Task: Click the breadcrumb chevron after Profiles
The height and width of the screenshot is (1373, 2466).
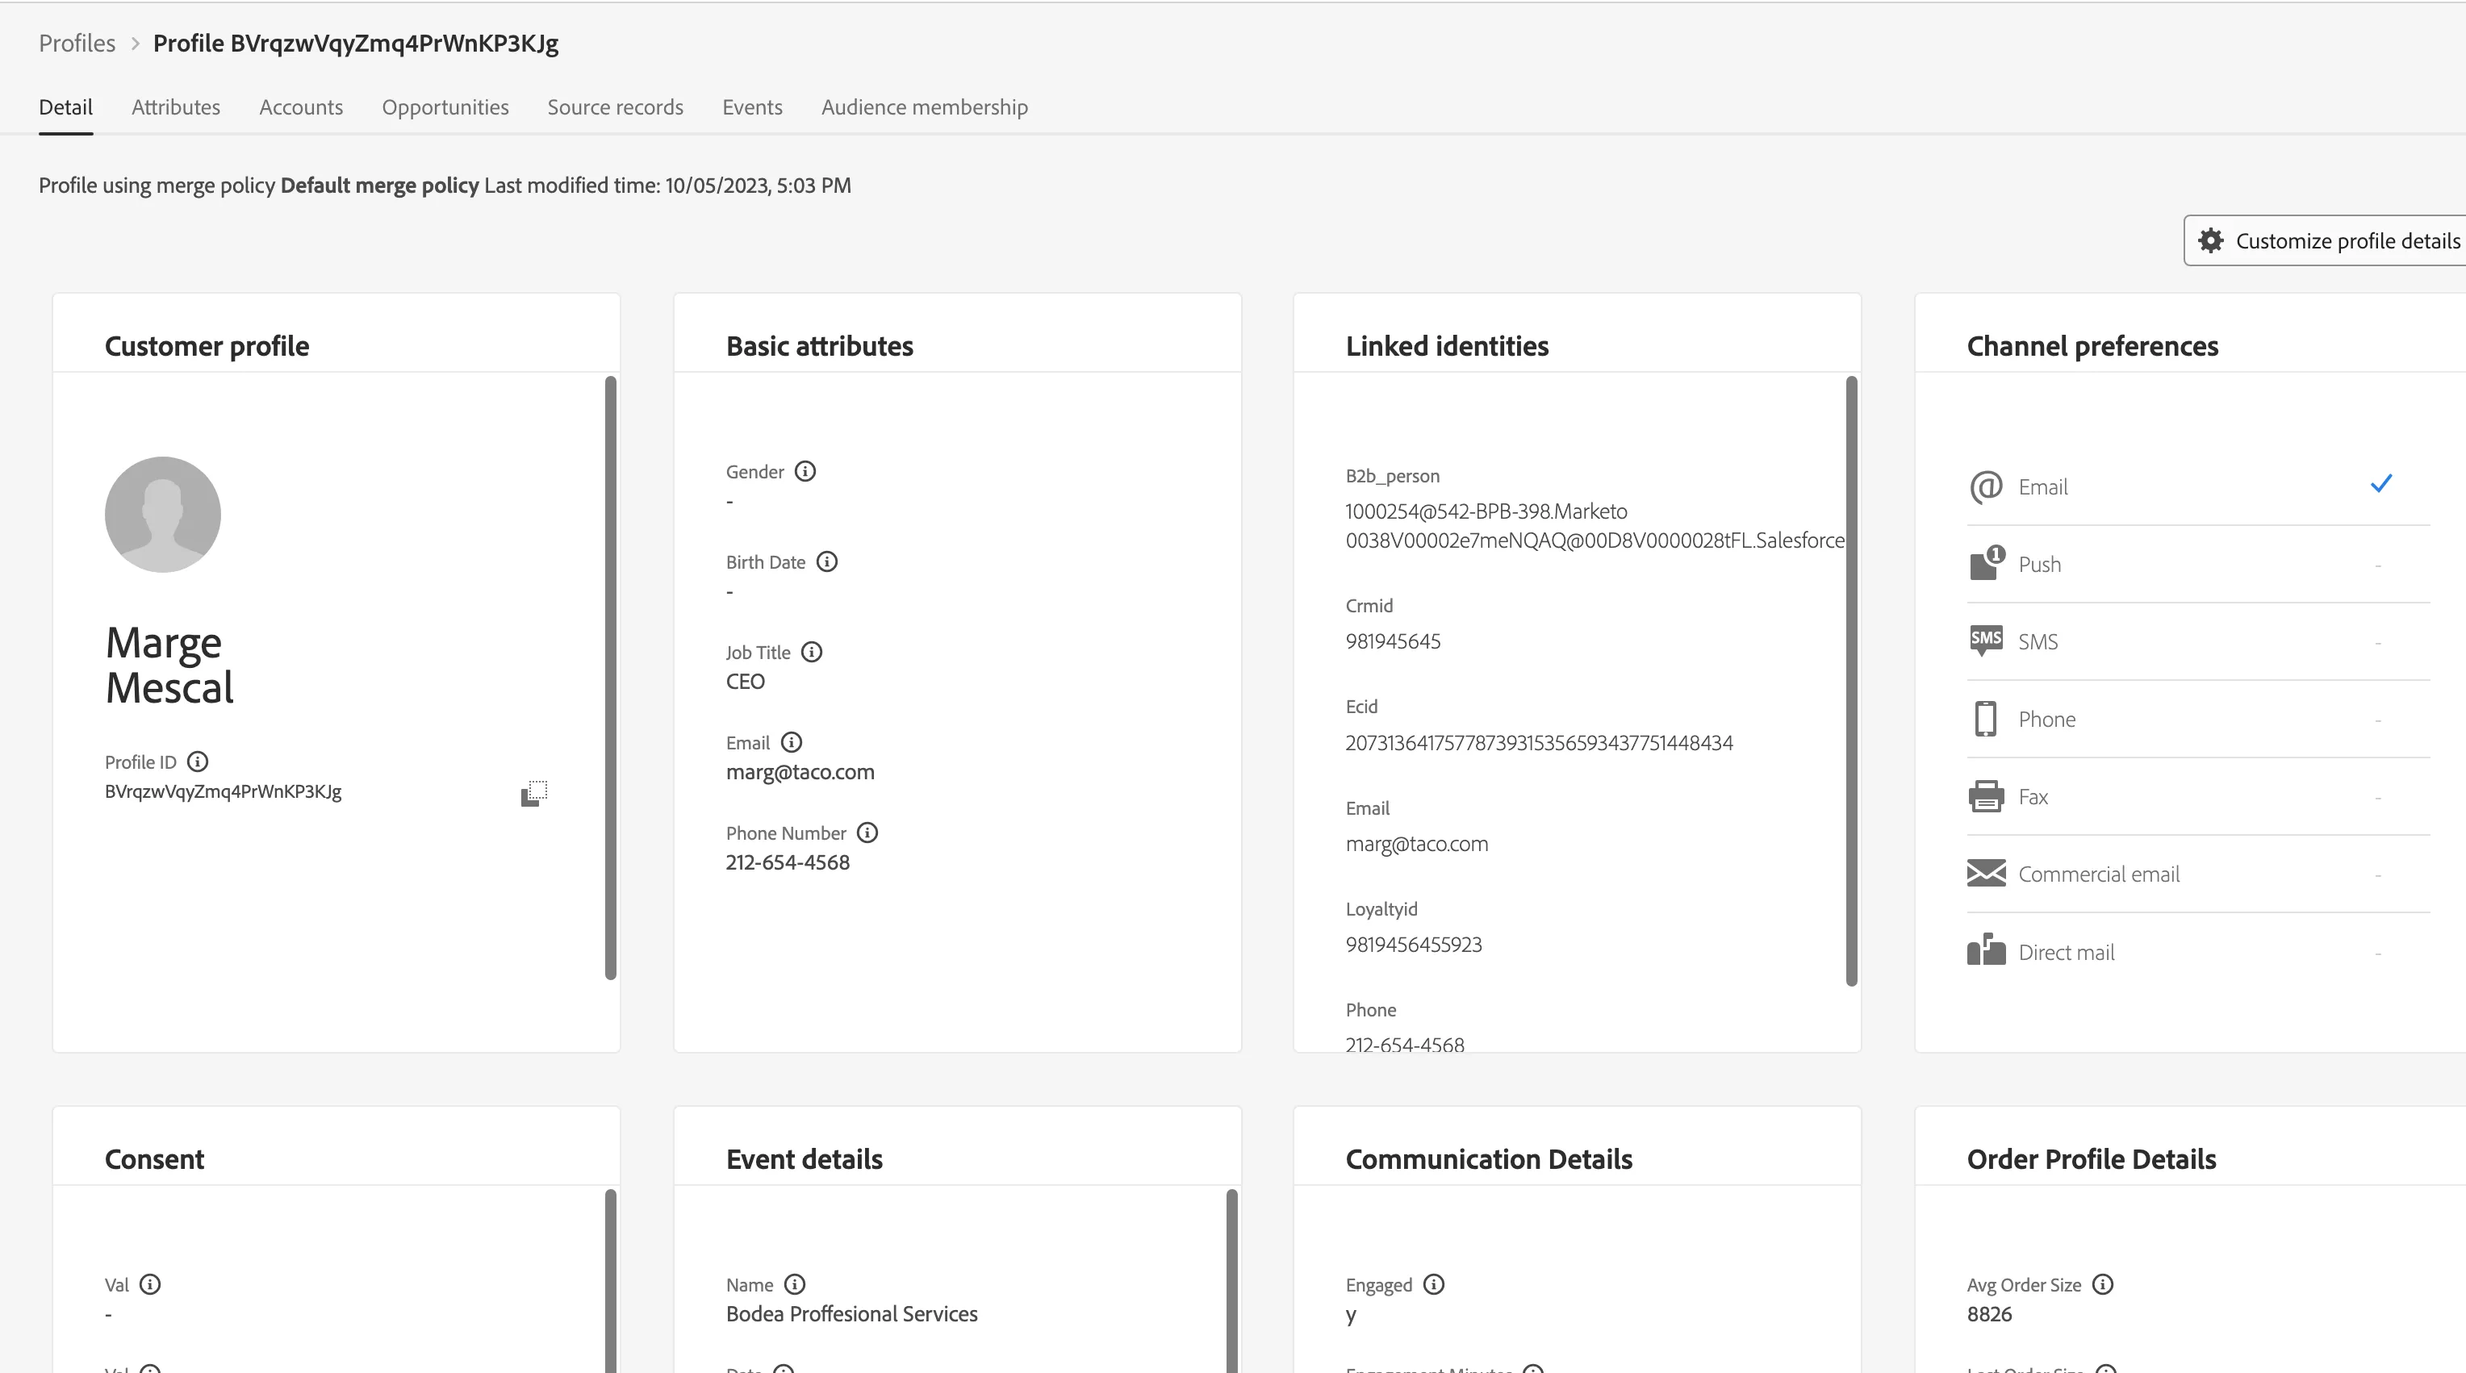Action: 135,44
